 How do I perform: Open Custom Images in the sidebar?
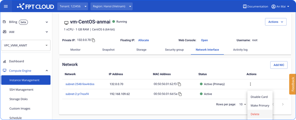coord(20,108)
